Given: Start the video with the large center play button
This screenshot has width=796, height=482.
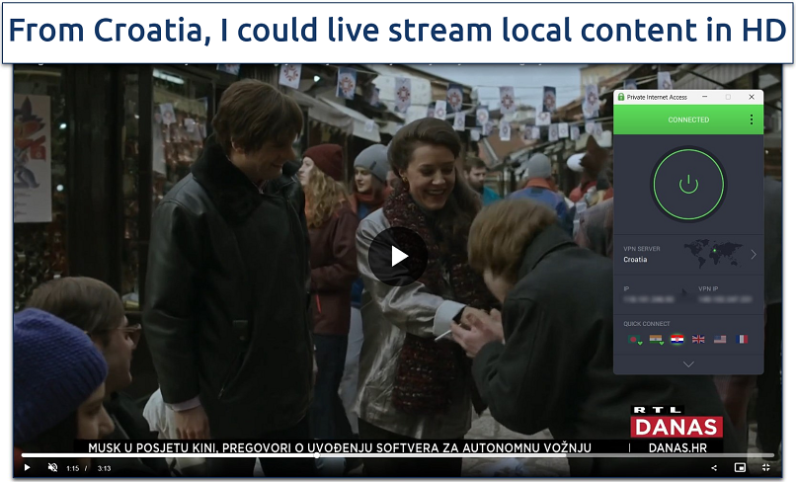Looking at the screenshot, I should click(x=398, y=257).
